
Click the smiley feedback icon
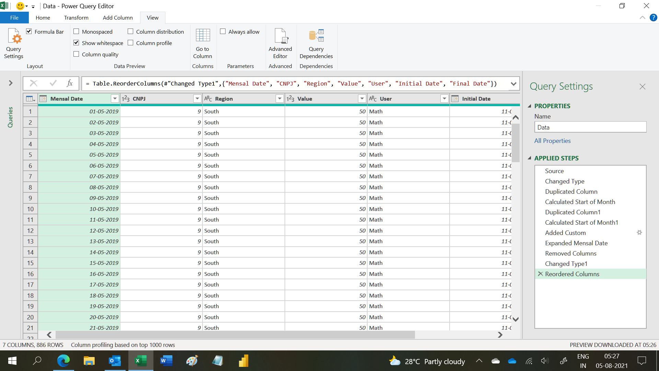click(20, 6)
